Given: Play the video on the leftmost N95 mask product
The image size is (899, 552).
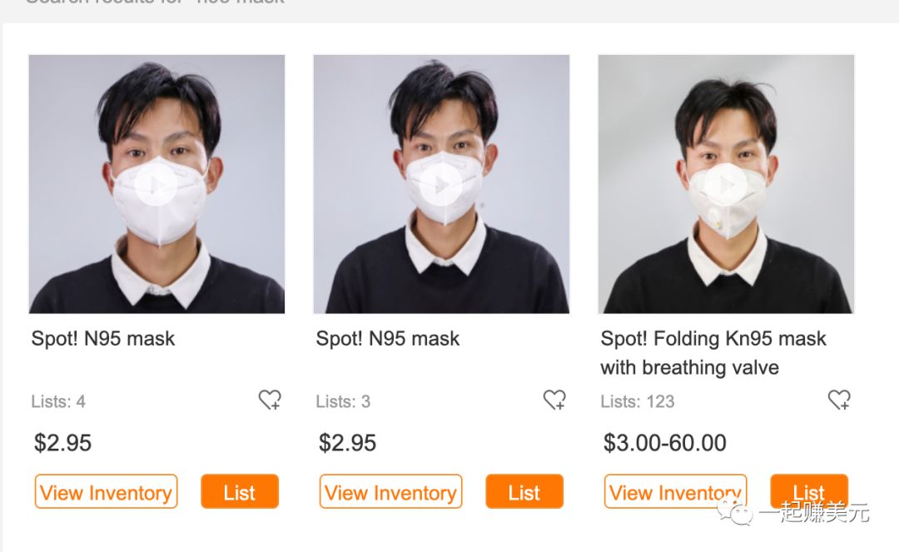Looking at the screenshot, I should coord(156,183).
